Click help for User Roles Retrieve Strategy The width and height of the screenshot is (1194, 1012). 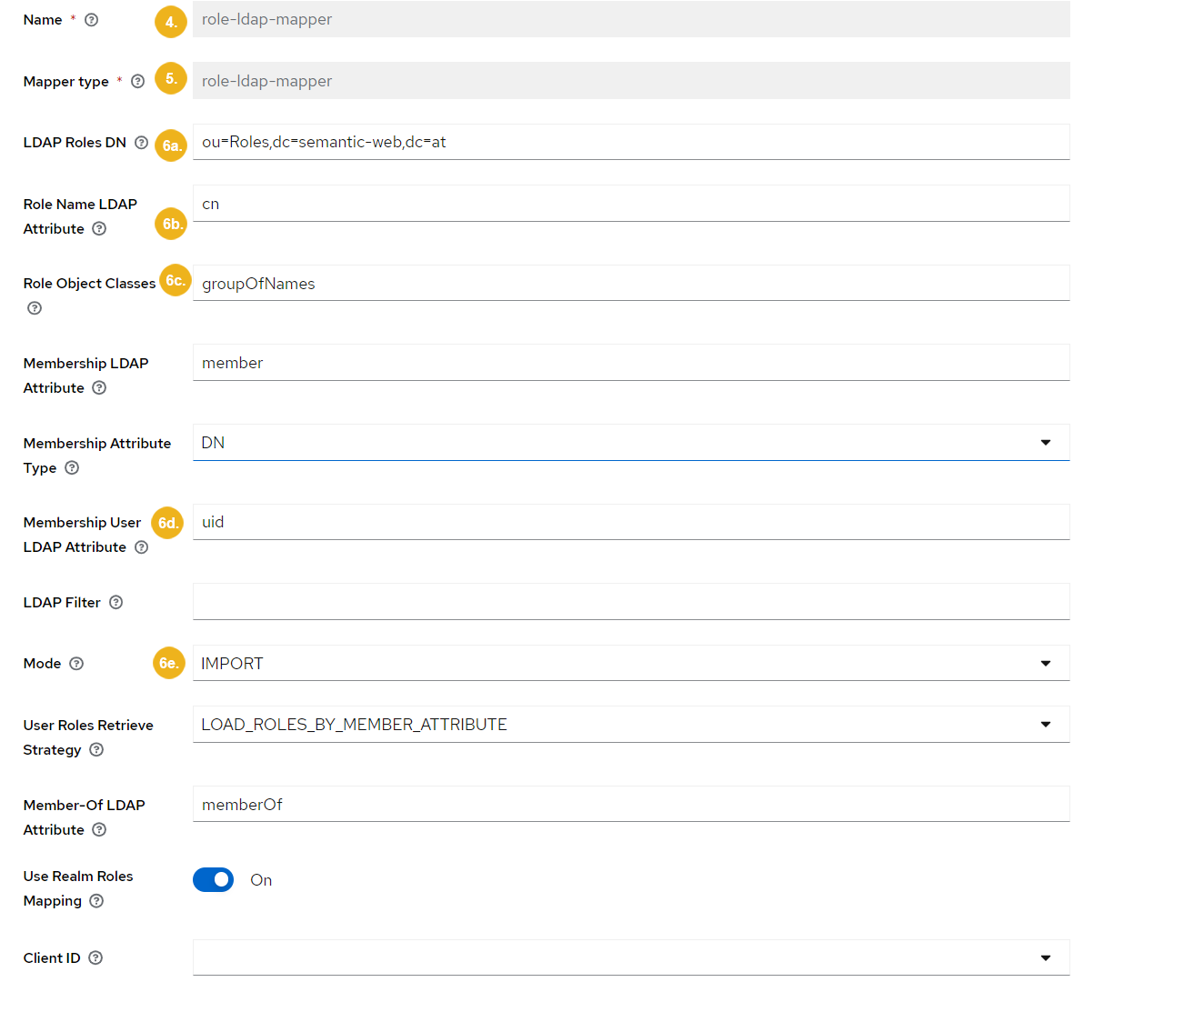(x=97, y=749)
